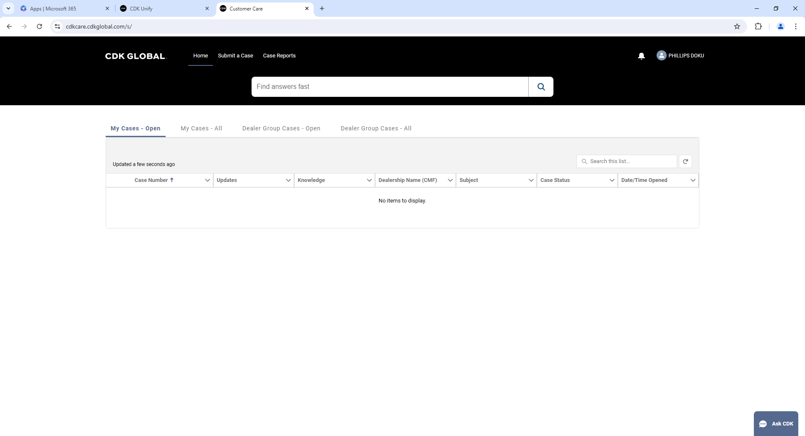Click the browser forward arrow
The width and height of the screenshot is (805, 436).
coord(24,26)
